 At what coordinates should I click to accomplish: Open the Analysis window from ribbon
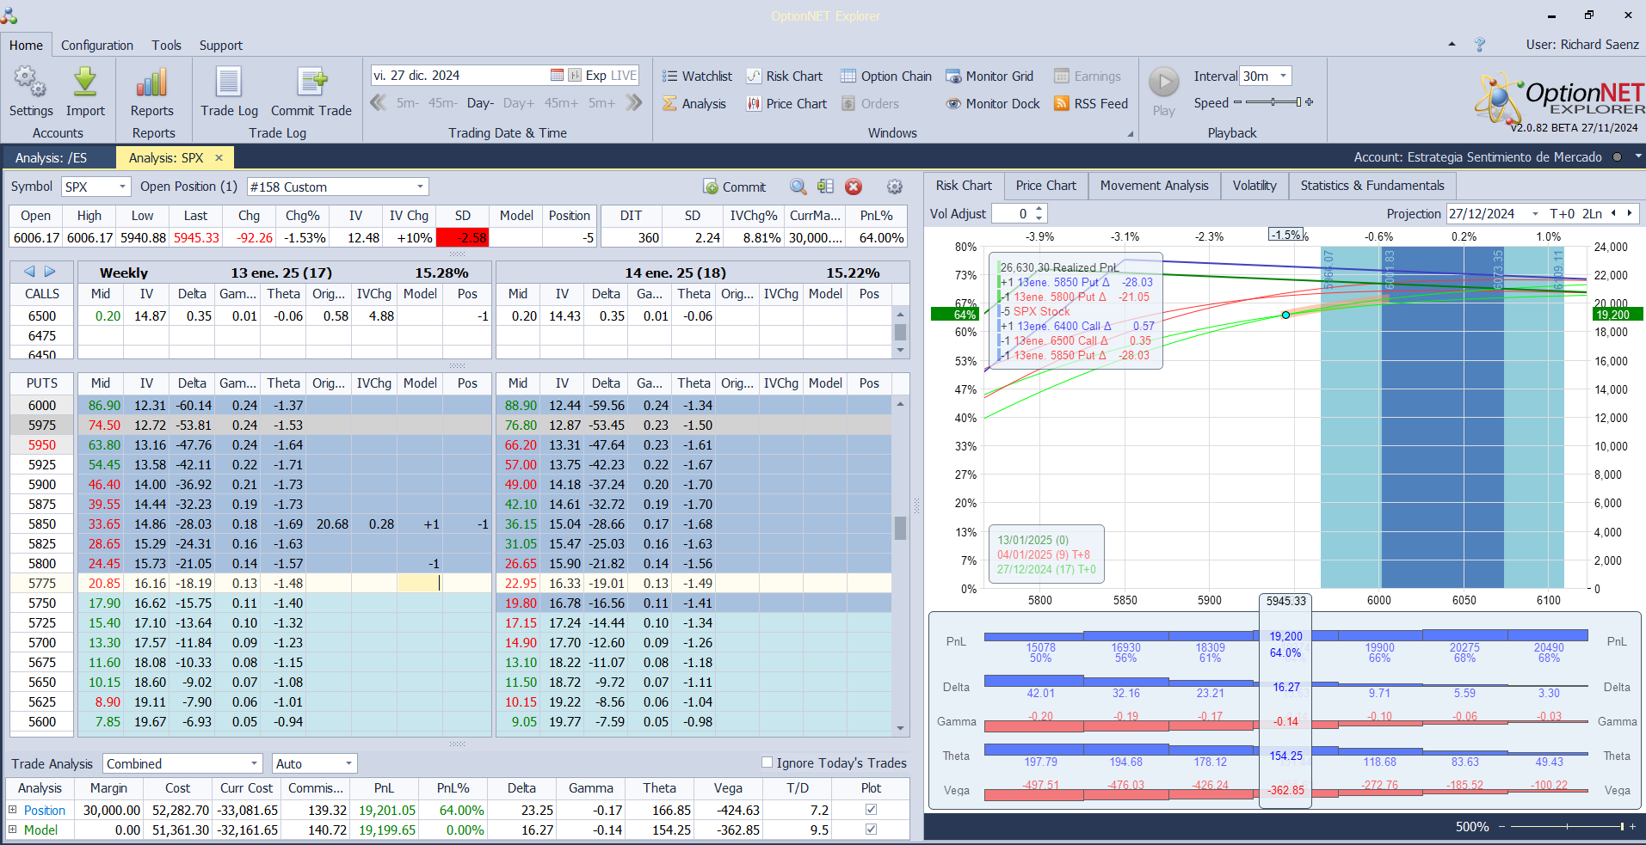694,104
